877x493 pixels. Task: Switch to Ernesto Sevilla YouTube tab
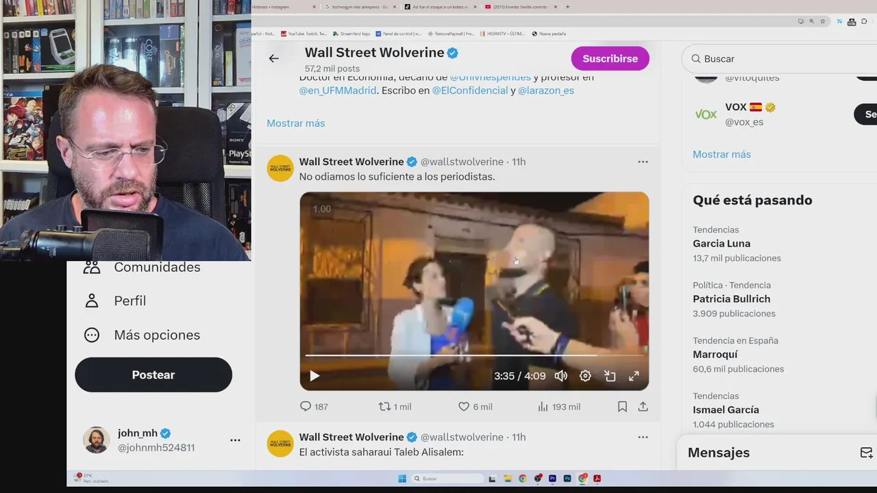pos(520,7)
